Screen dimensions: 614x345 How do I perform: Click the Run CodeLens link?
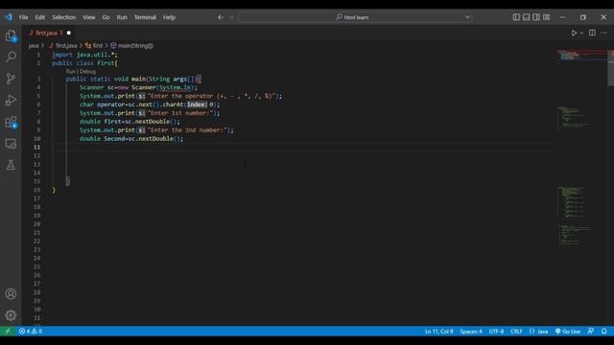point(70,71)
